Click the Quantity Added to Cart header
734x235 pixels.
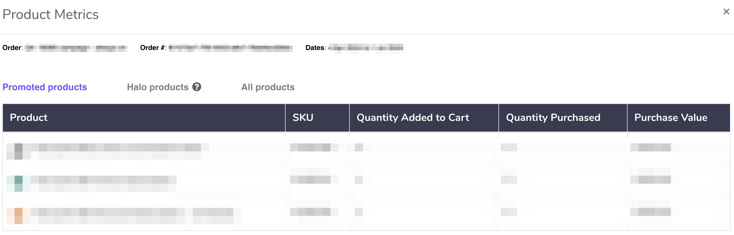[x=413, y=118]
